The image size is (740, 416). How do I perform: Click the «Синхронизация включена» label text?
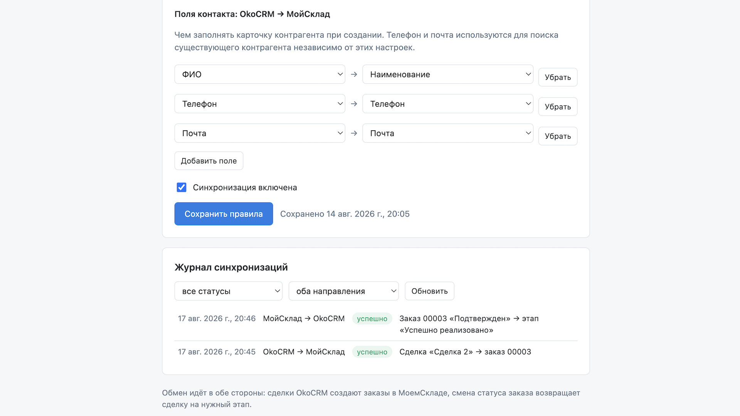point(245,188)
